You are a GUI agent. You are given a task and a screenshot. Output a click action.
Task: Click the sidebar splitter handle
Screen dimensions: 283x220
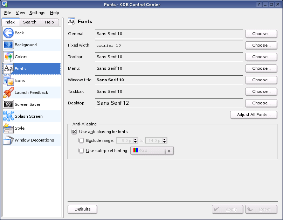pyautogui.click(x=63, y=118)
